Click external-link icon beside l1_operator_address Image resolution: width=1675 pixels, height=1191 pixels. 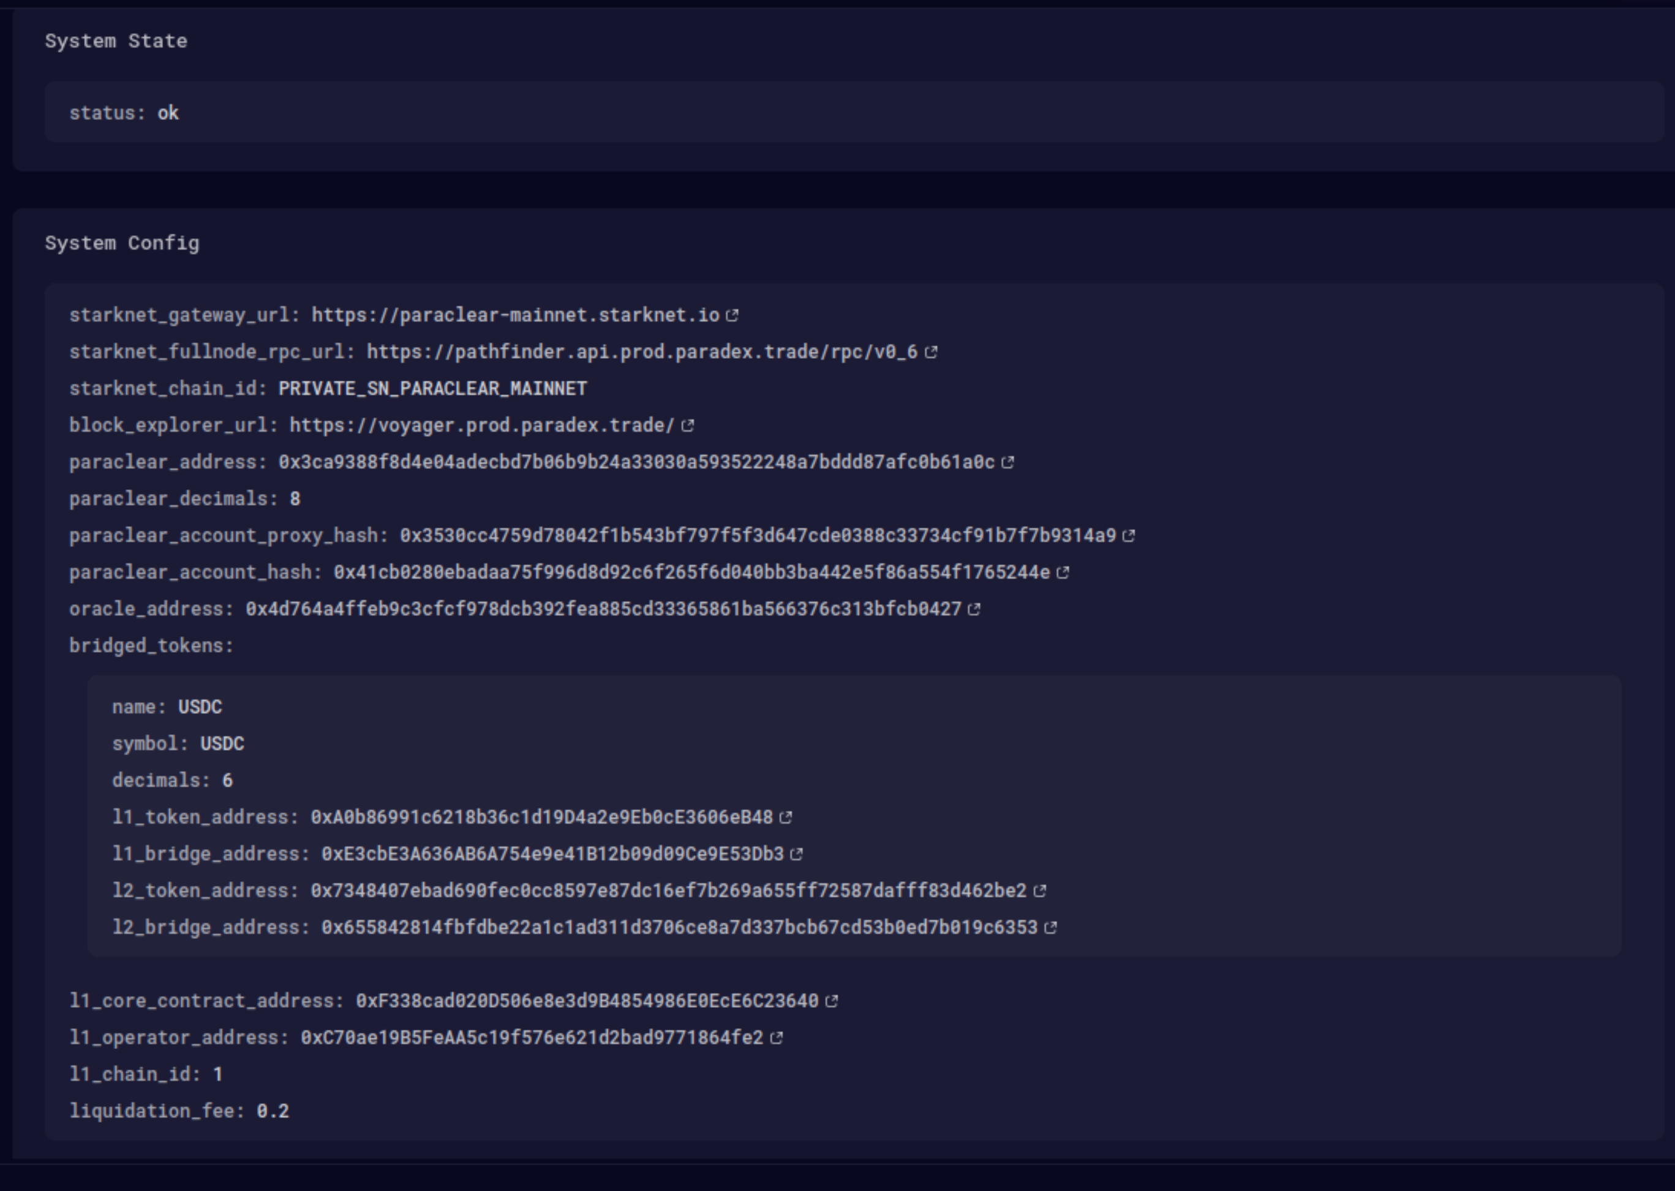(x=776, y=1038)
